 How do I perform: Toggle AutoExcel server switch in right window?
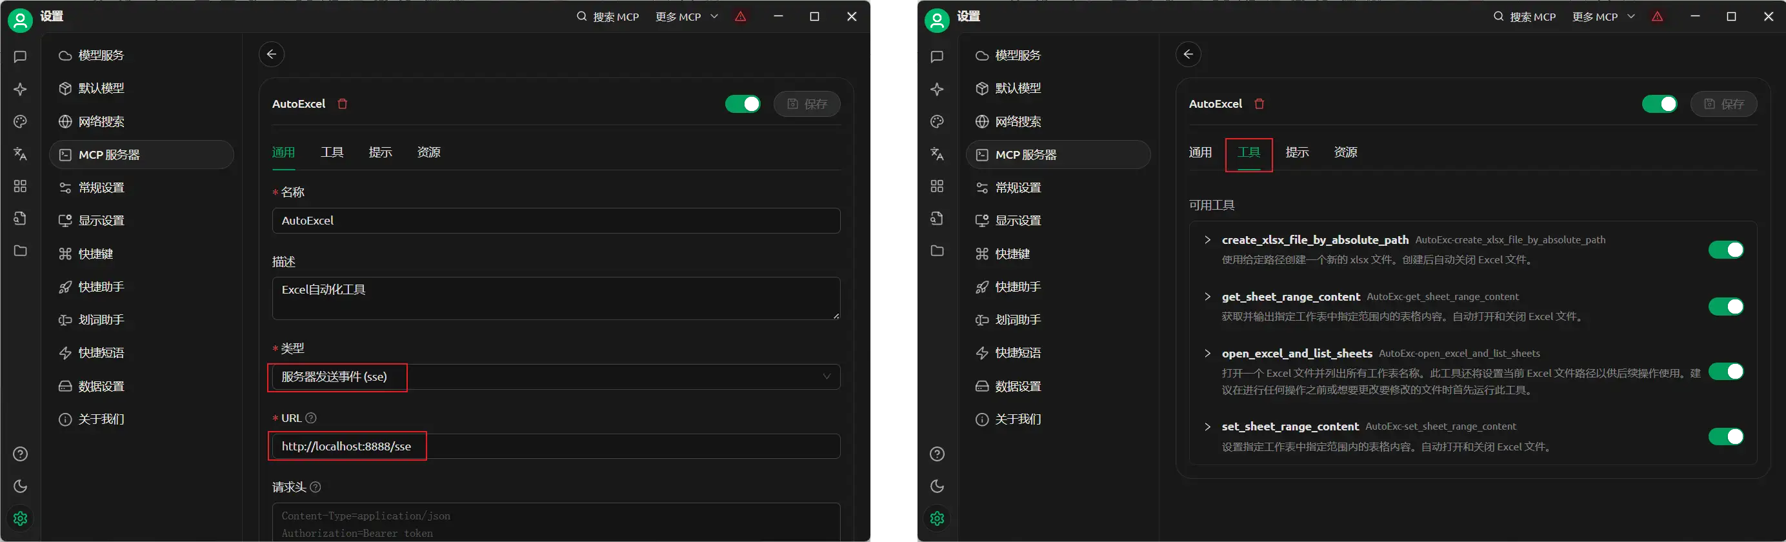pos(1660,104)
